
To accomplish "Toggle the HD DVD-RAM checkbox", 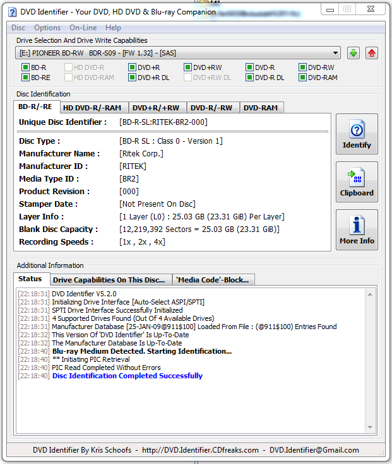I will pos(68,78).
